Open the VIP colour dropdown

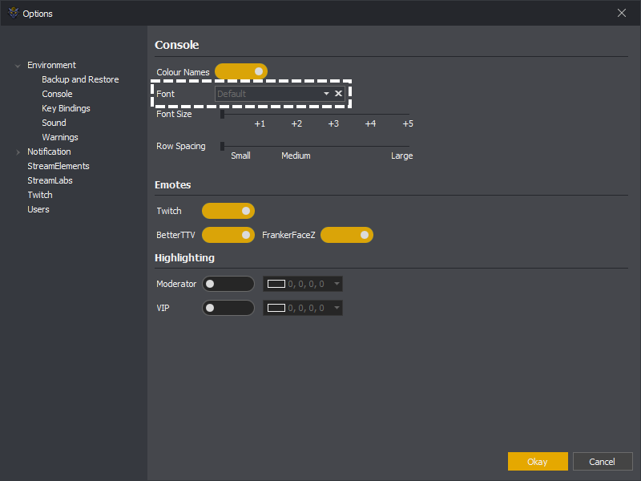point(337,308)
